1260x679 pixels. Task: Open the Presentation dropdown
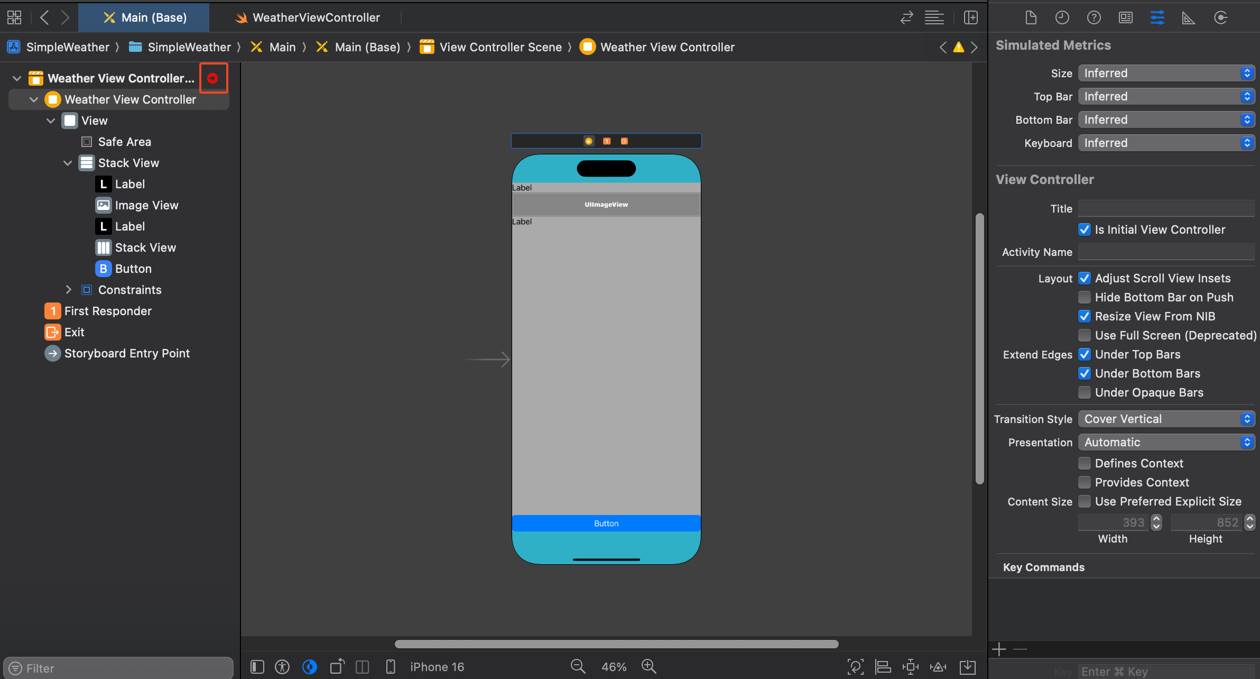[x=1166, y=442]
